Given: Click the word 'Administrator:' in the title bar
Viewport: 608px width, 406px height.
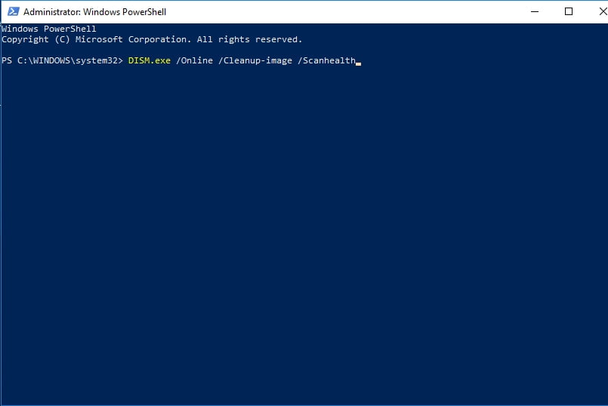Looking at the screenshot, I should [x=52, y=12].
